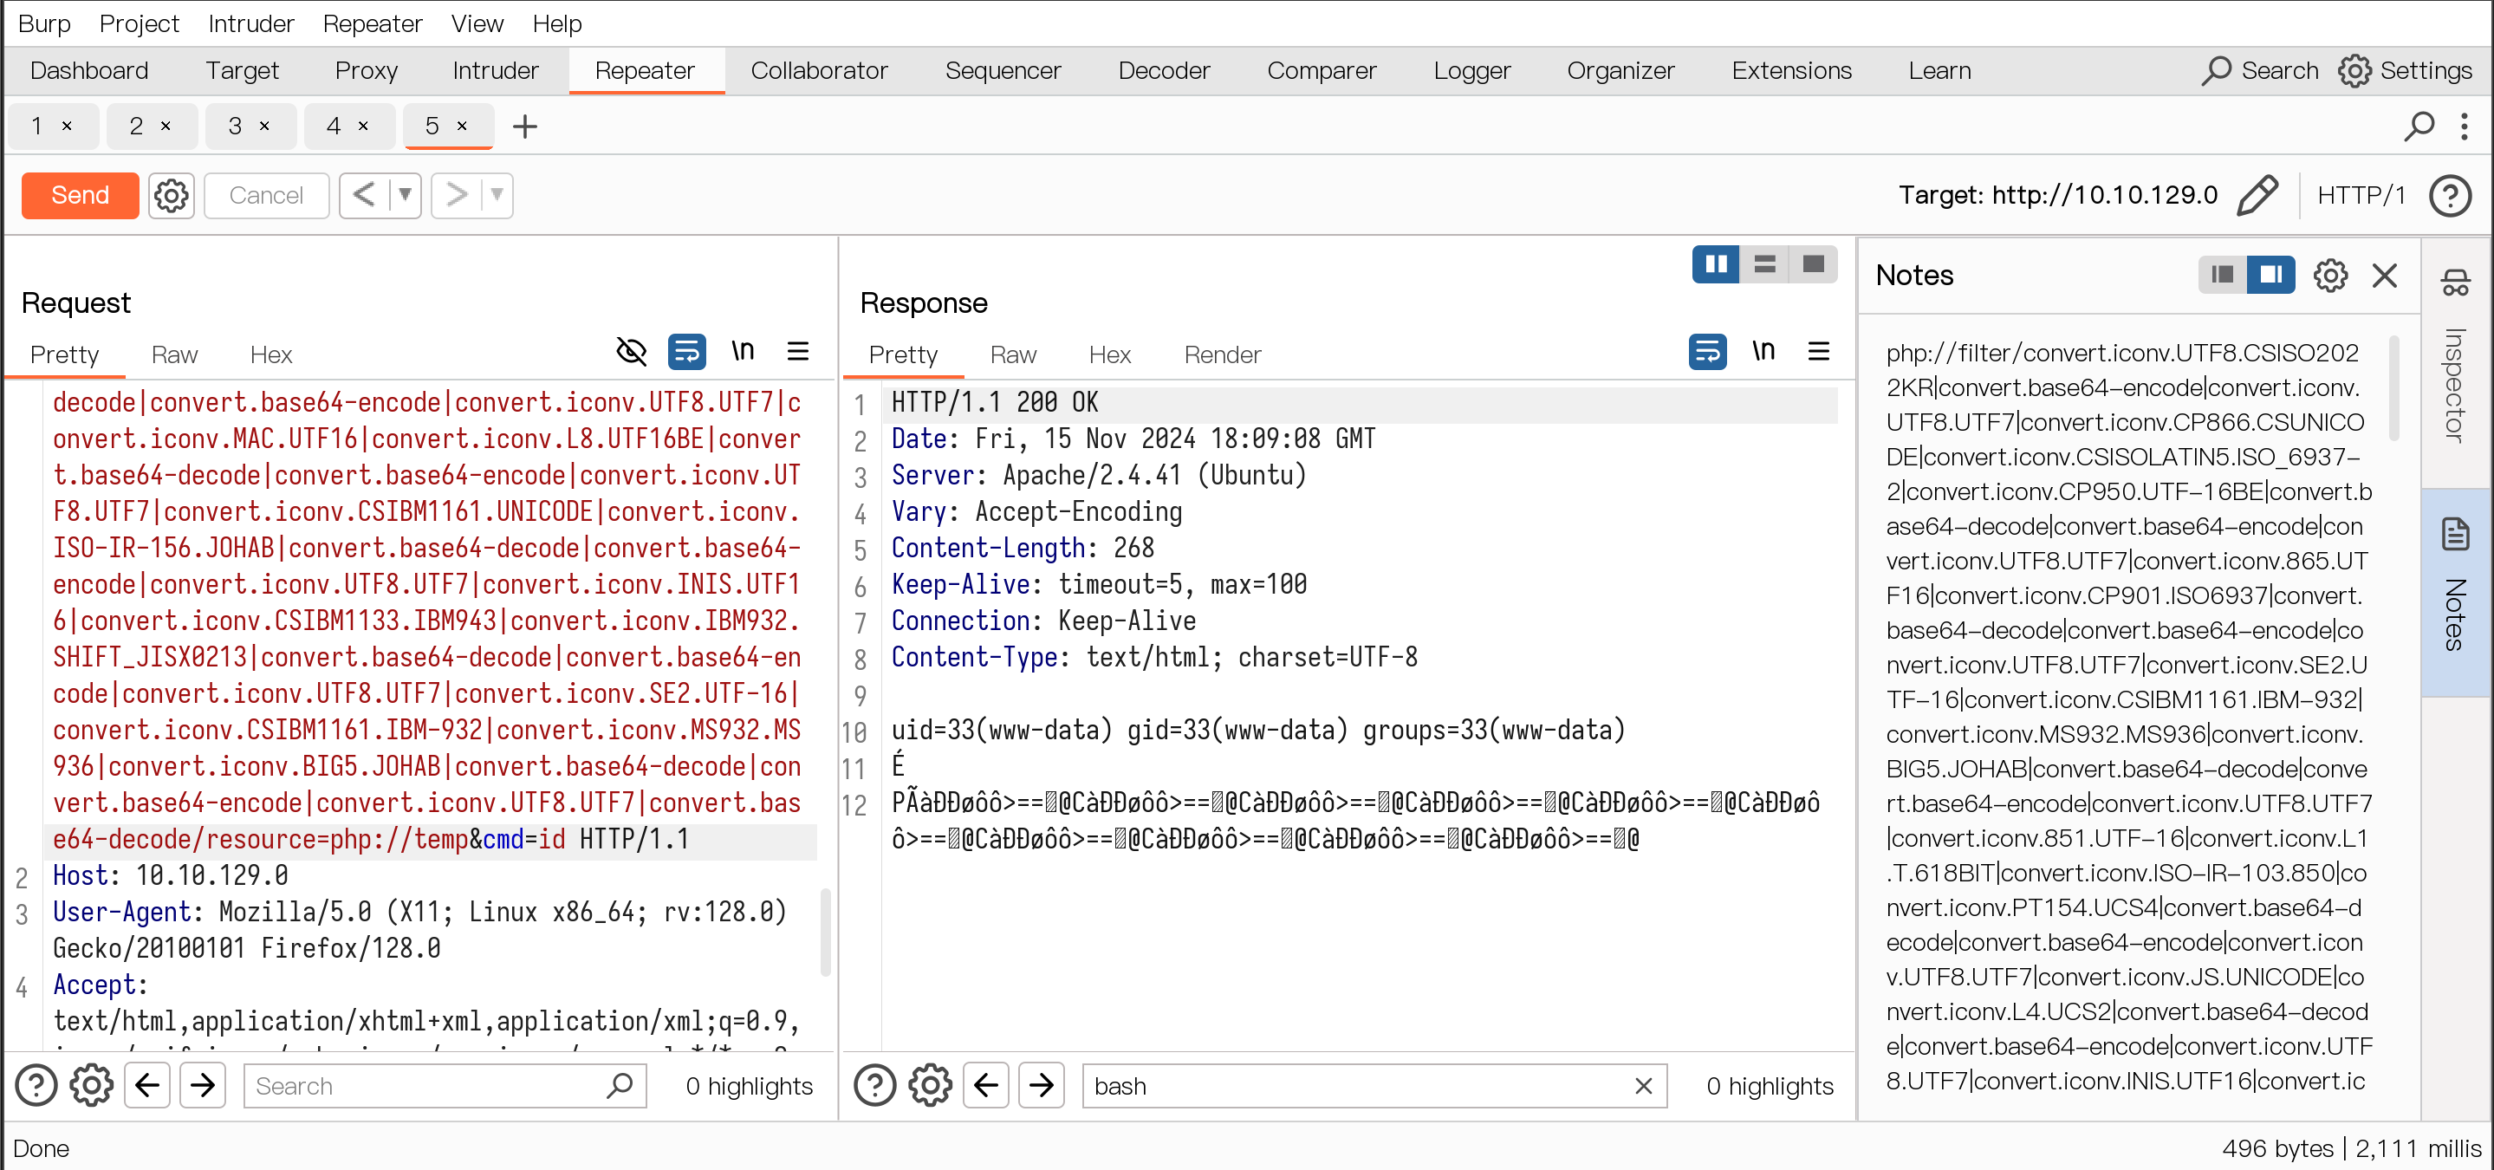
Task: Click the Send request button
Action: (81, 196)
